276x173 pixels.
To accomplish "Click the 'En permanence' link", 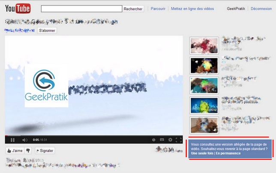I will click(x=228, y=153).
